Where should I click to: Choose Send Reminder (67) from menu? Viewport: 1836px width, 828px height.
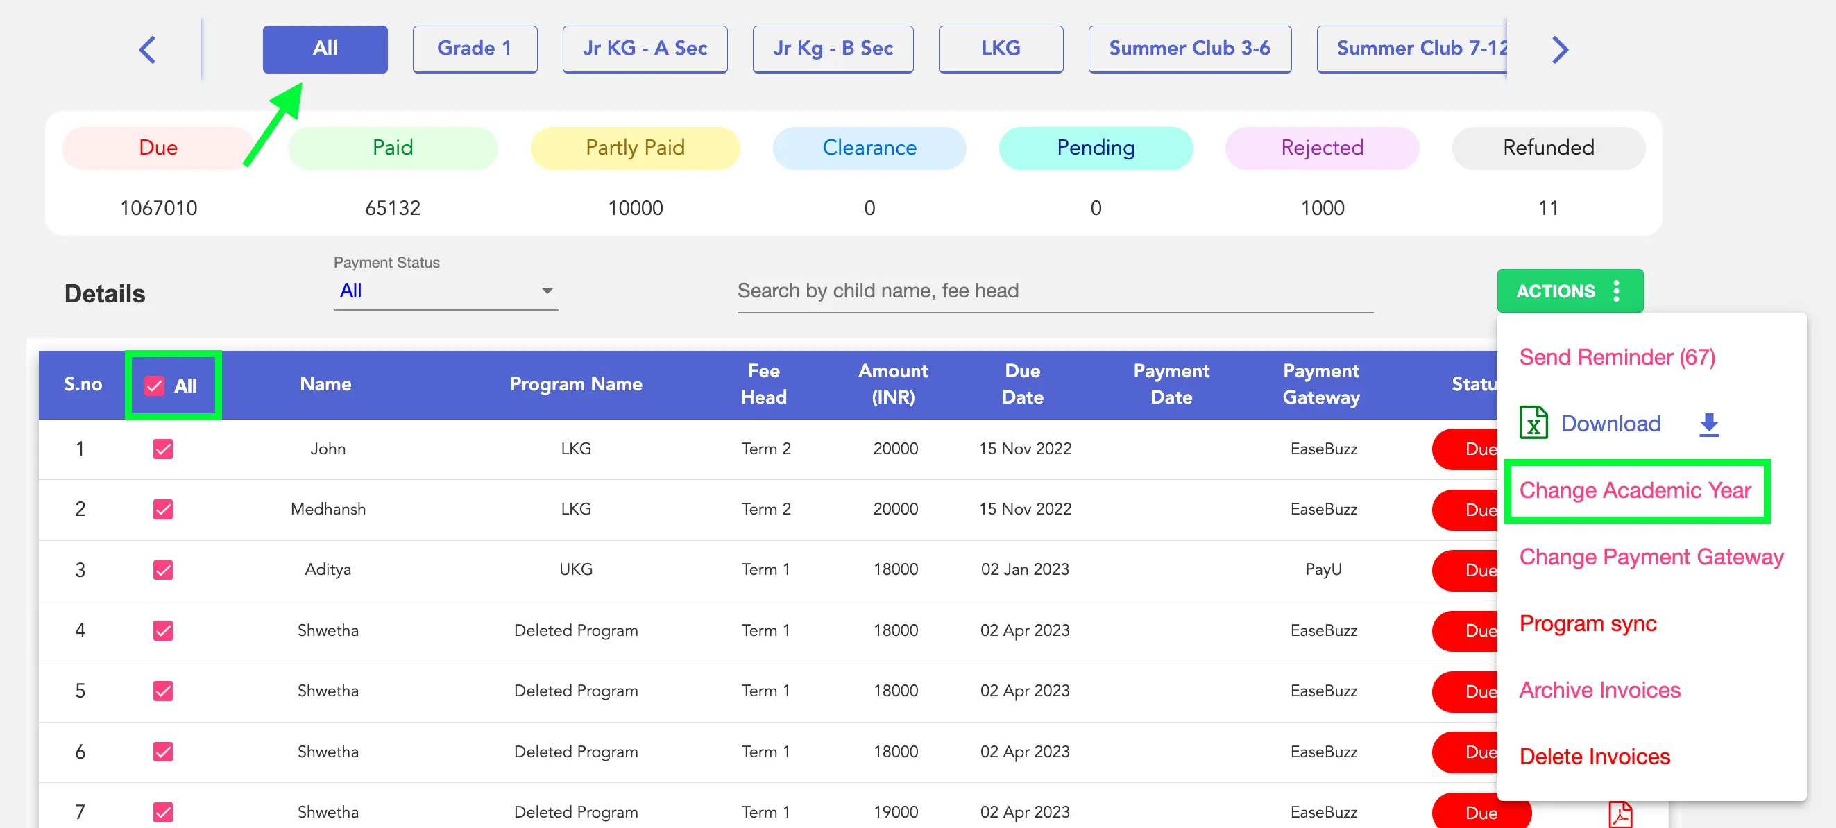1617,357
